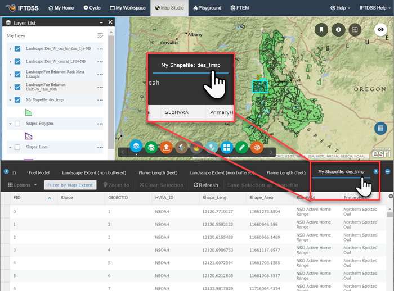Open options for Des_W_central_LF14-NB layer
Screen dimensions: 394x291
(x=100, y=62)
